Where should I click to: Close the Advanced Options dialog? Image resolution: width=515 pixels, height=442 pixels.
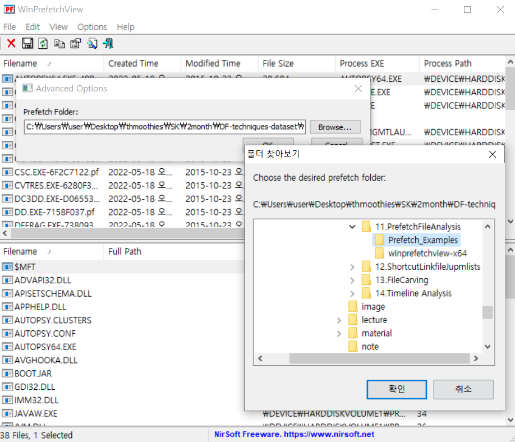coord(358,89)
